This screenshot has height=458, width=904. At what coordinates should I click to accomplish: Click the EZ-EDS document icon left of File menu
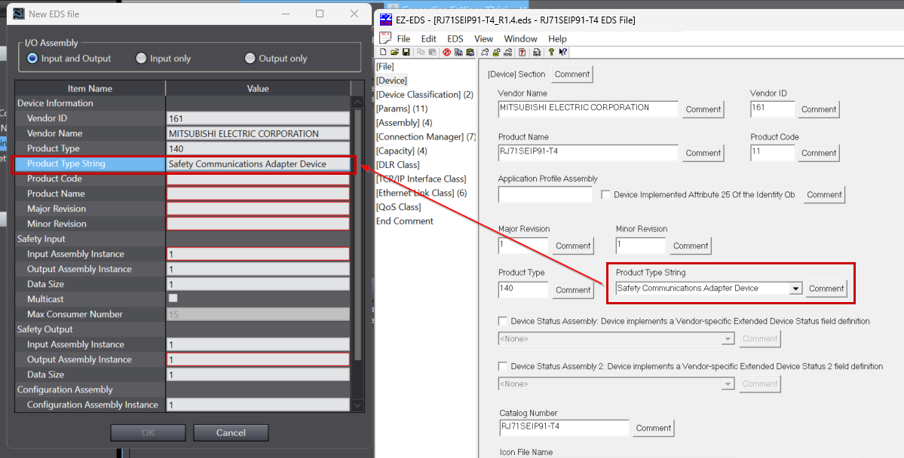tap(385, 38)
